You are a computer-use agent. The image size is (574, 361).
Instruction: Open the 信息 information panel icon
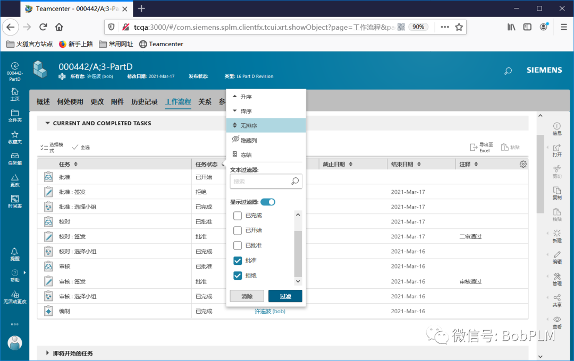pos(557,129)
